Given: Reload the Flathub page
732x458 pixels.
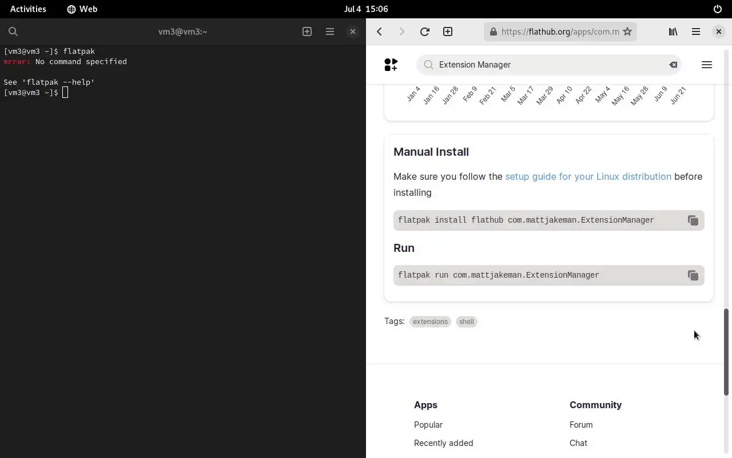Looking at the screenshot, I should pyautogui.click(x=424, y=31).
